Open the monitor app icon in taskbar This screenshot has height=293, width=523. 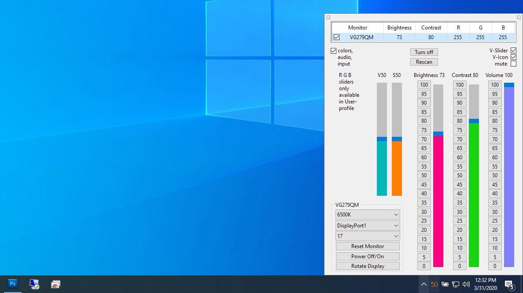[x=34, y=284]
